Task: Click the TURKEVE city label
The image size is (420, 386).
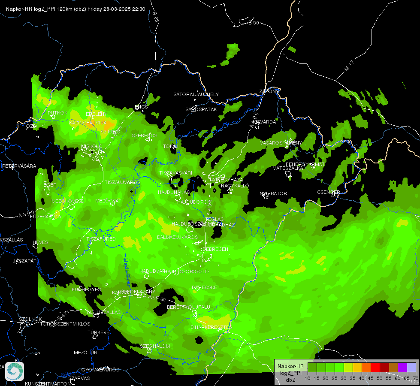Action: (x=99, y=332)
